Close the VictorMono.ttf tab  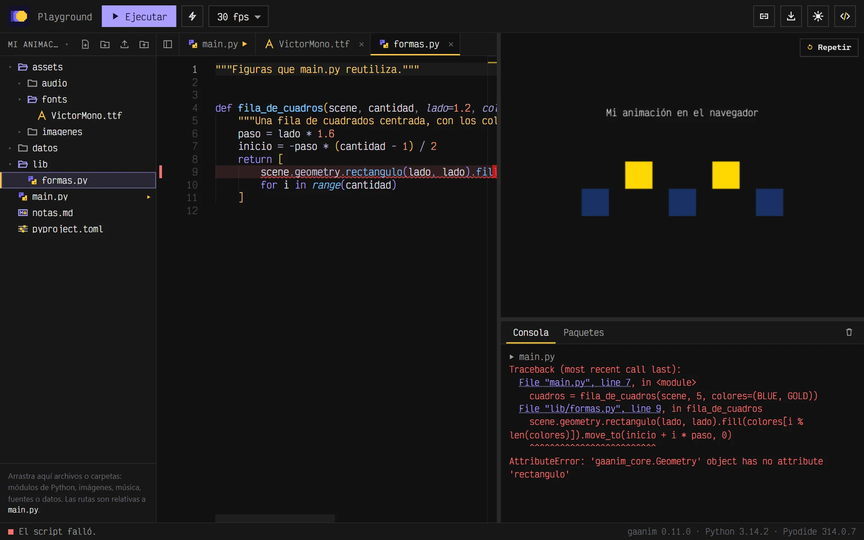(x=361, y=44)
